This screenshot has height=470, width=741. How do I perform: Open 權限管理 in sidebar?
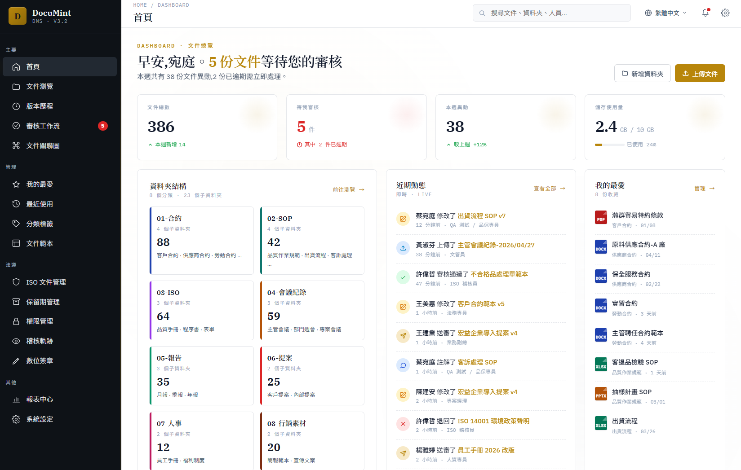point(60,321)
